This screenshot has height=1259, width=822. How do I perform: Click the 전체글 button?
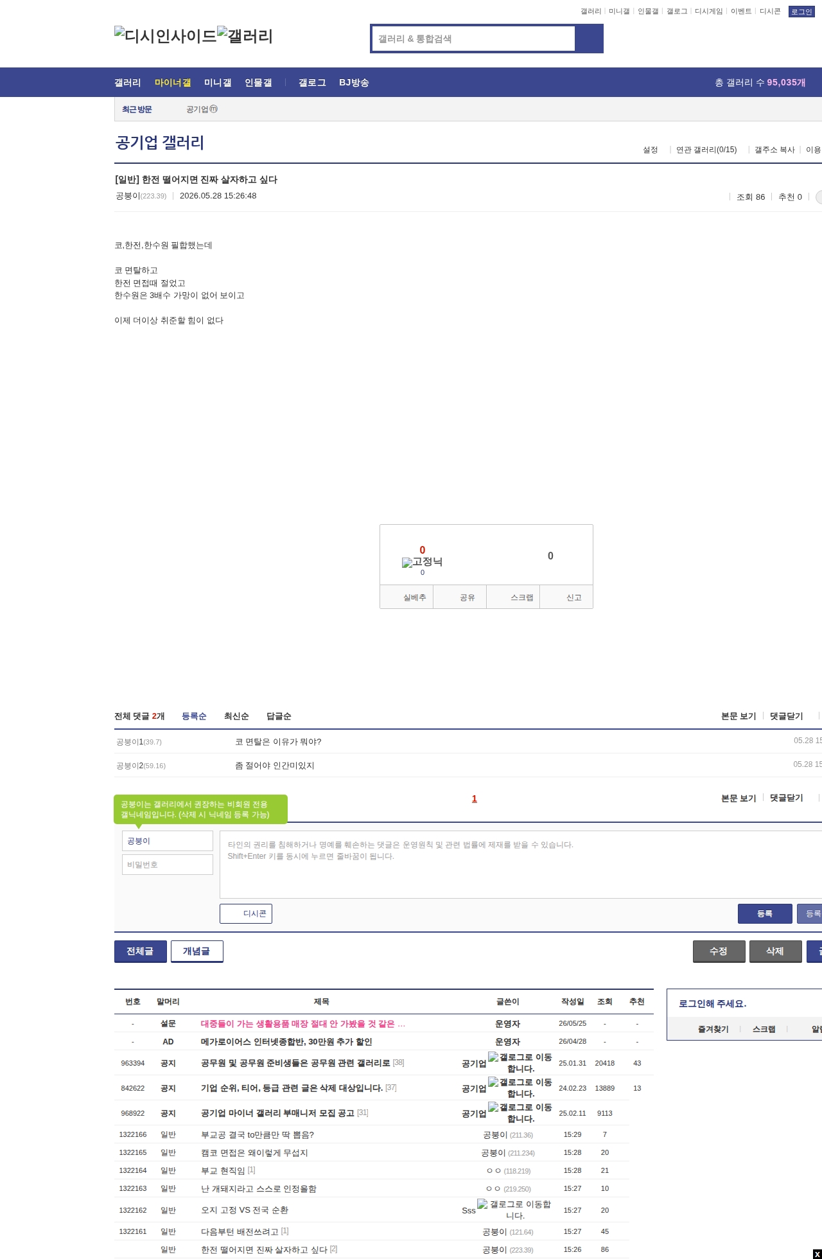pos(141,951)
